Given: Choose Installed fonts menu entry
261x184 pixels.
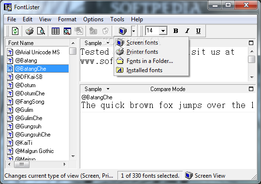Looking at the screenshot, I should pyautogui.click(x=151, y=70).
